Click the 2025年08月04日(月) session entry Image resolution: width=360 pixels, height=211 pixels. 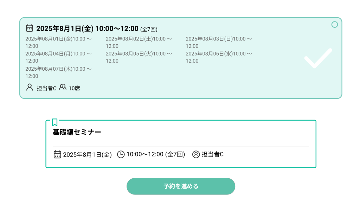point(59,57)
